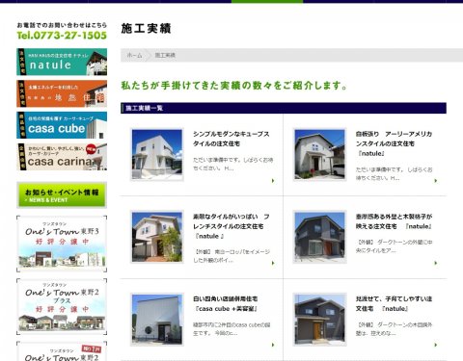The height and width of the screenshot is (361, 463).
Task: Open the orange geothermal housing banner
Action: (62, 93)
